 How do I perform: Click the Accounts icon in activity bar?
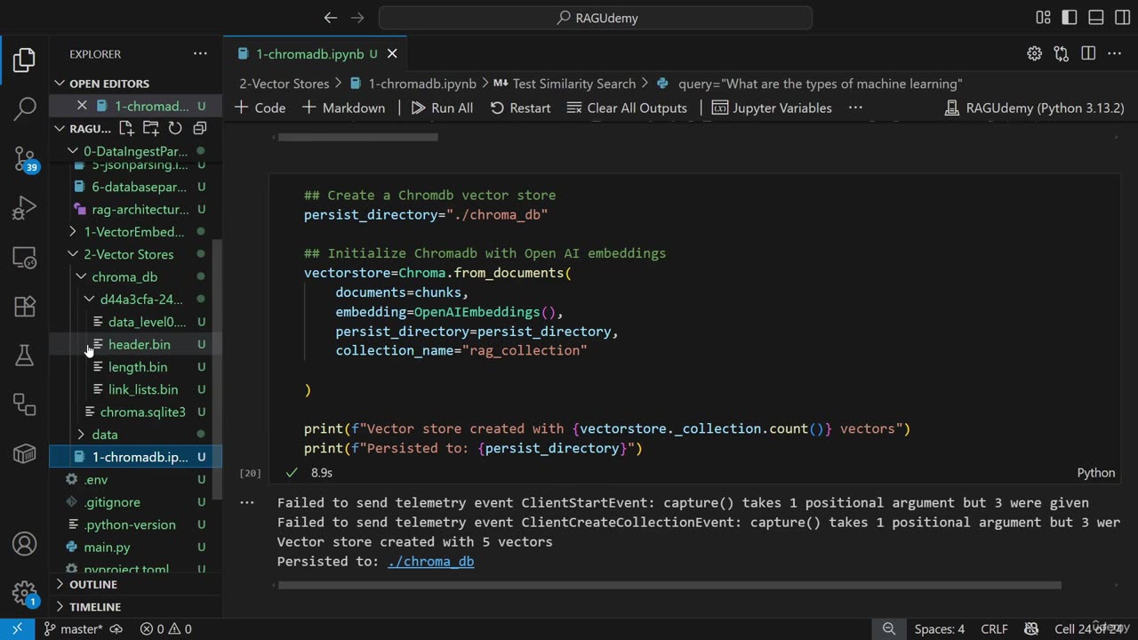tap(24, 544)
